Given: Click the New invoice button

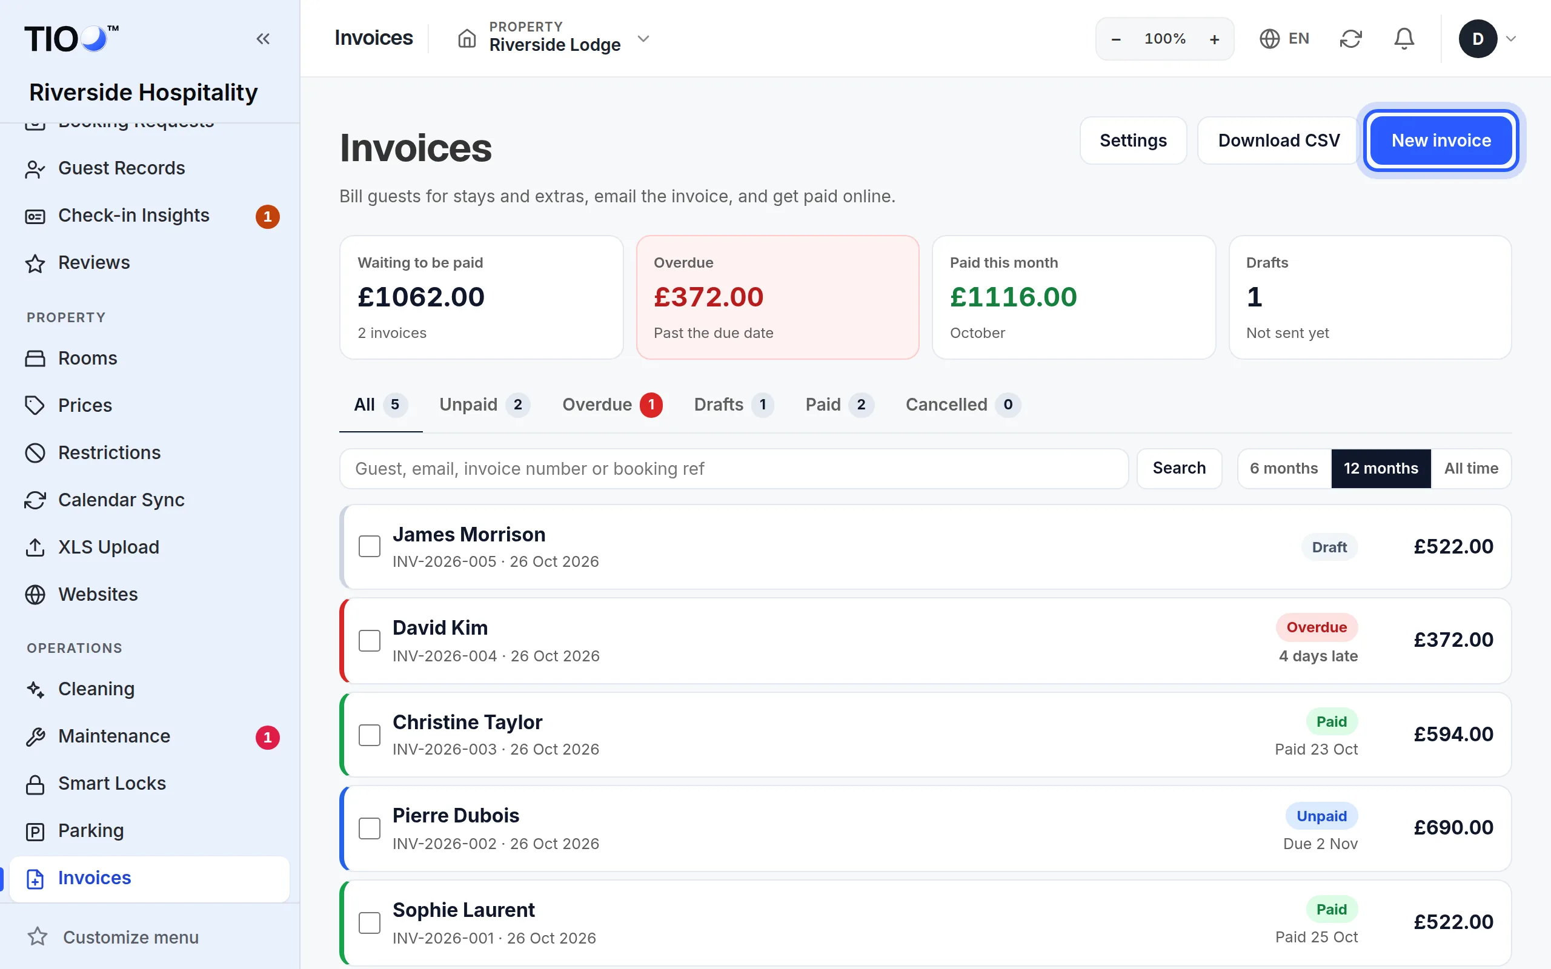Looking at the screenshot, I should coord(1441,141).
